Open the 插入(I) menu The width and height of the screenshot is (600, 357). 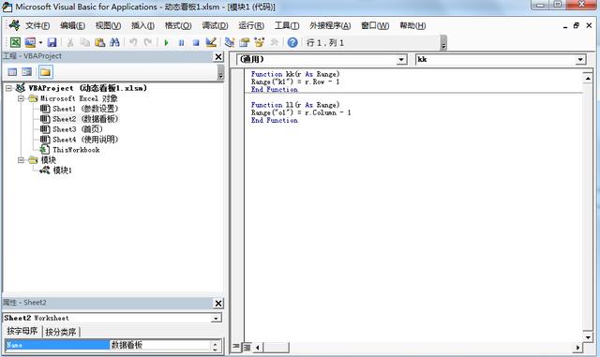click(142, 25)
